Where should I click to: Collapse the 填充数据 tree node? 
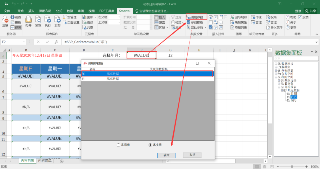(282, 90)
